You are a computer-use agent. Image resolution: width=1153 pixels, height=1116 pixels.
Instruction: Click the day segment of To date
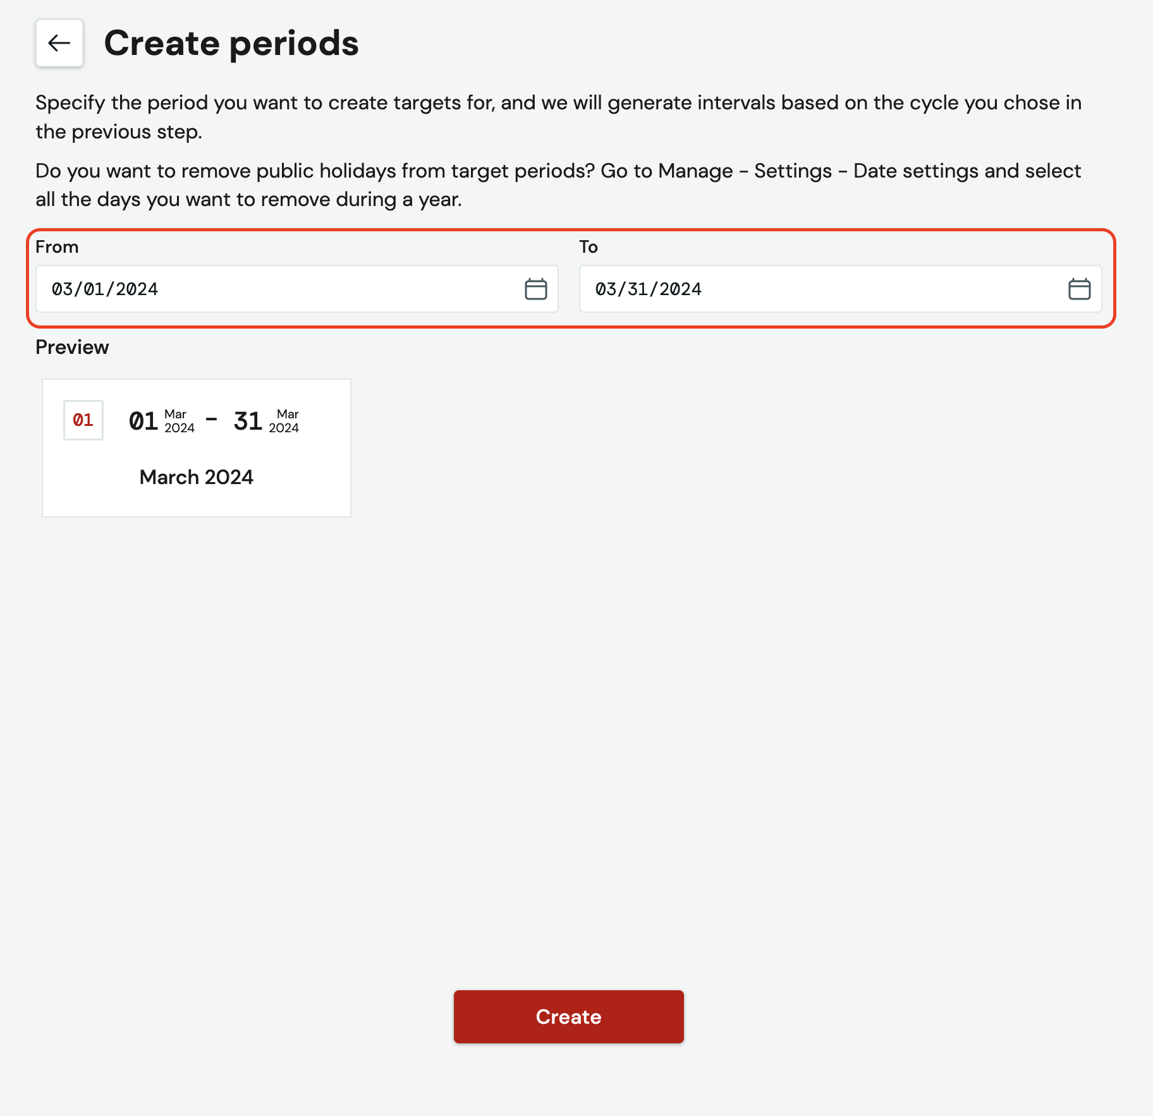(x=638, y=289)
